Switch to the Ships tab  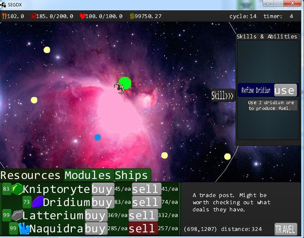(x=132, y=175)
